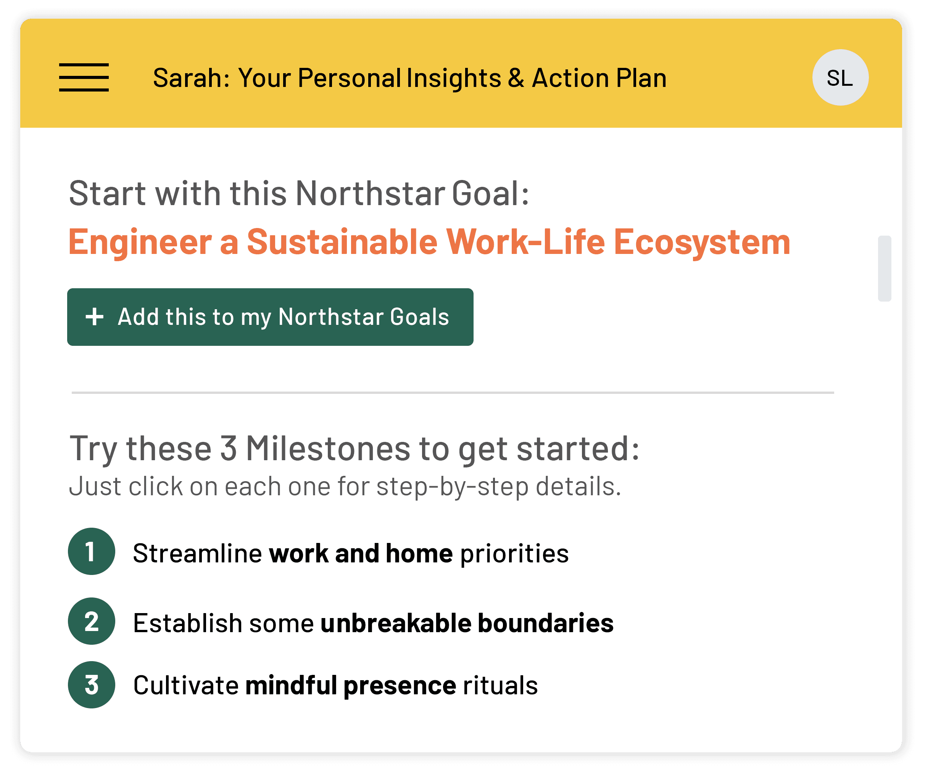
Task: Click the vertical scrollbar thumb
Action: tap(884, 268)
